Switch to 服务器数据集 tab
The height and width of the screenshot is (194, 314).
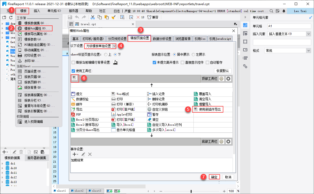click(x=37, y=158)
